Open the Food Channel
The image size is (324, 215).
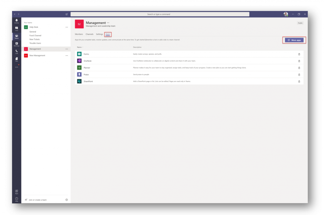click(x=35, y=36)
